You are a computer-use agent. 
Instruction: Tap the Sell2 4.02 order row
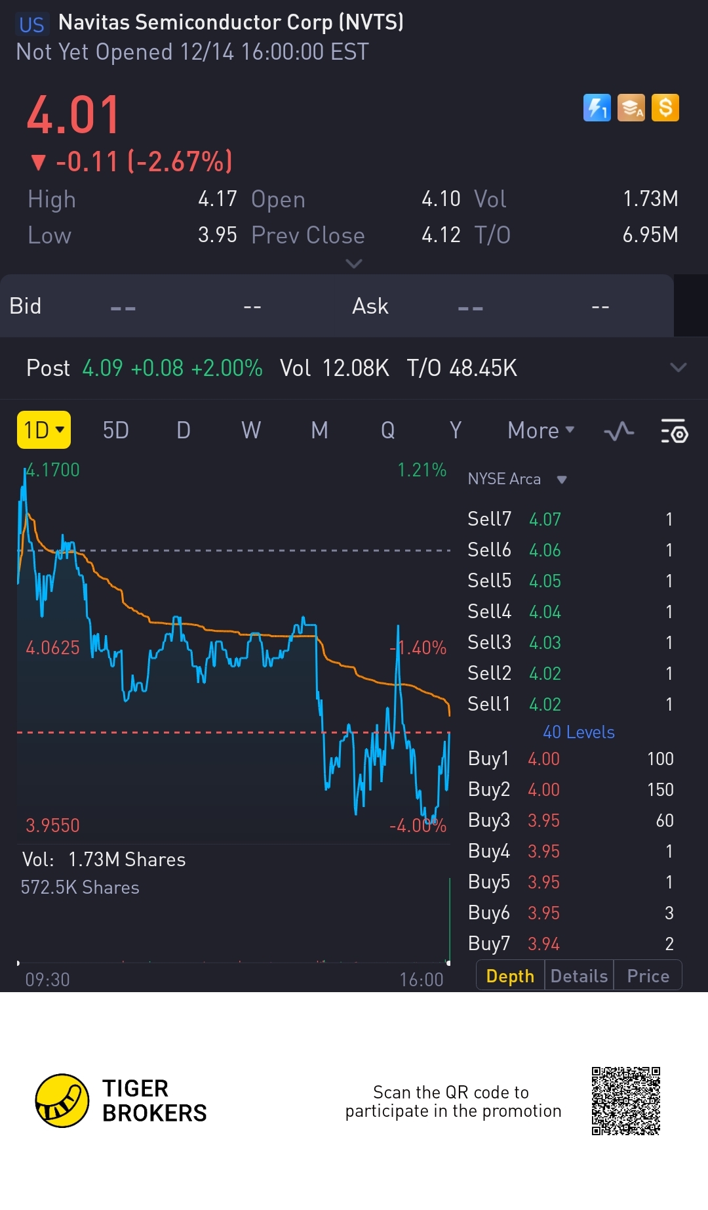click(x=570, y=673)
